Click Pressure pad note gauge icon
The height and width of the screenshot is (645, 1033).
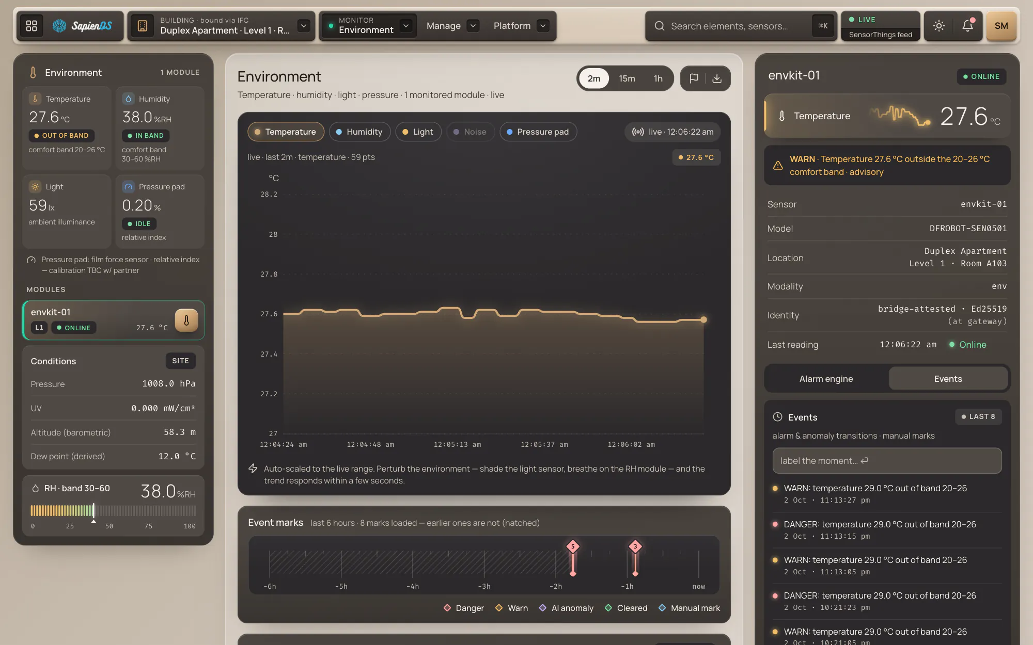31,260
